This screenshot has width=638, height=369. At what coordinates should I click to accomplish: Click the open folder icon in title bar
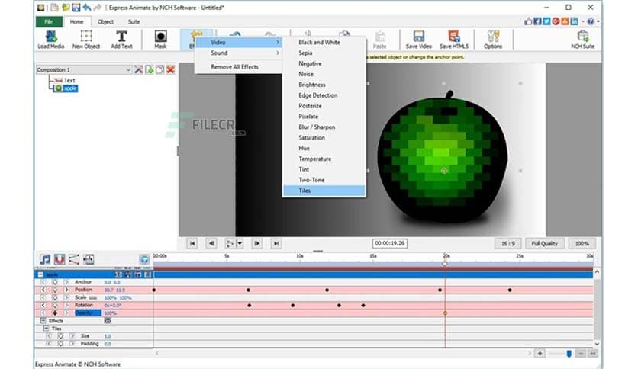coord(65,8)
